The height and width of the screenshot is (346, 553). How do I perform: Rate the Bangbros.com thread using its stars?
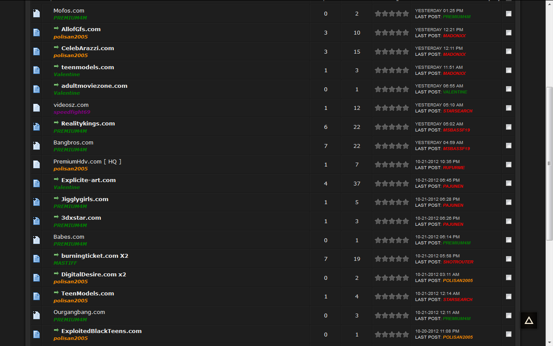[391, 146]
